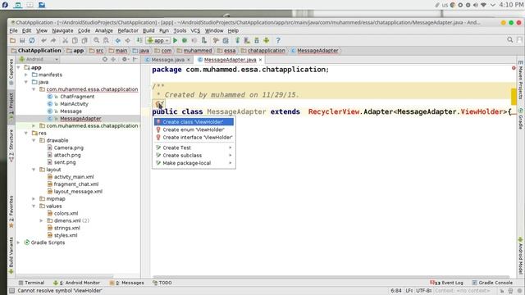Expand the manifests folder

click(x=26, y=75)
